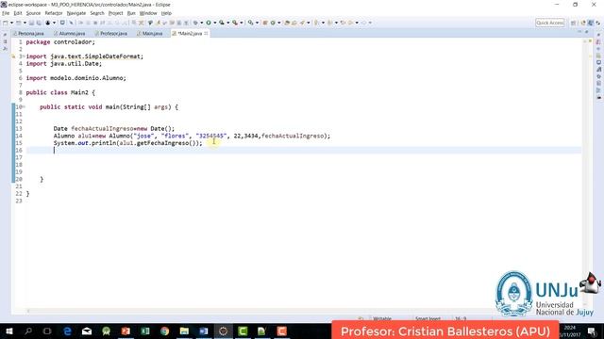Open Task View in the taskbar
Screen dimensions: 604x339
click(47, 331)
